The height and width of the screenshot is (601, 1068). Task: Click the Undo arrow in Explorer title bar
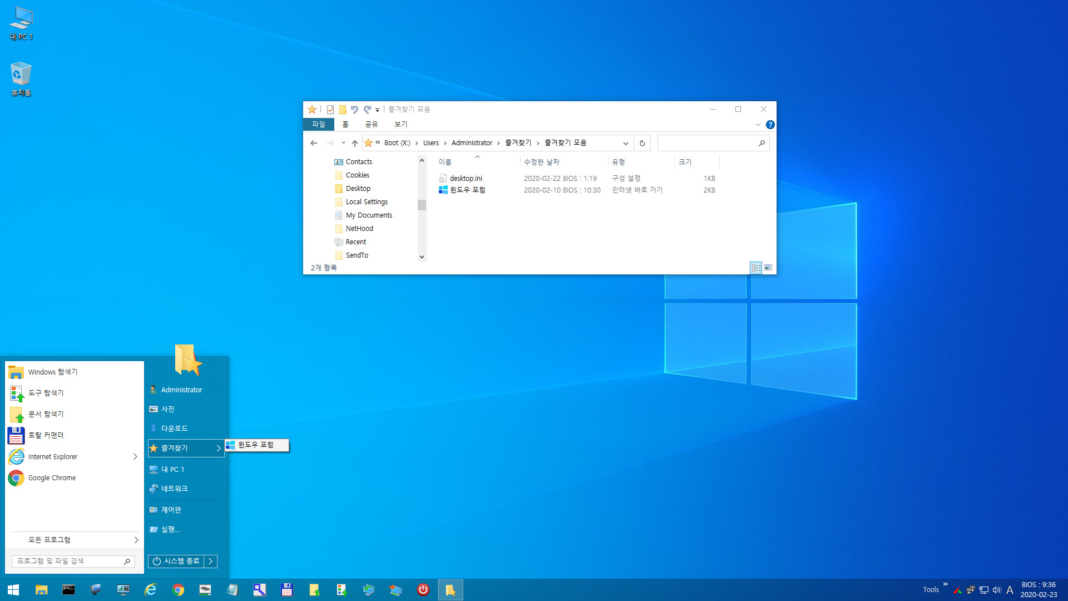(354, 110)
